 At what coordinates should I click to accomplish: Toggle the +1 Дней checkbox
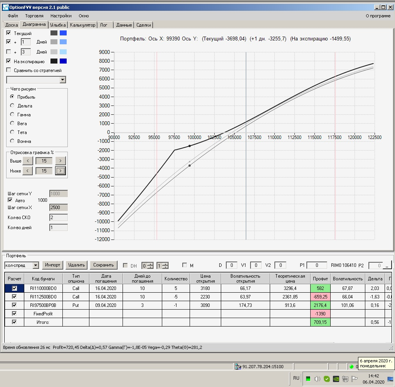(8, 42)
